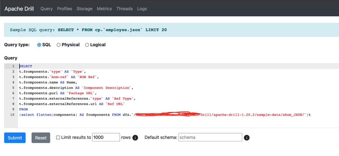Click `Ref URL` alias in line 8

tap(115, 104)
